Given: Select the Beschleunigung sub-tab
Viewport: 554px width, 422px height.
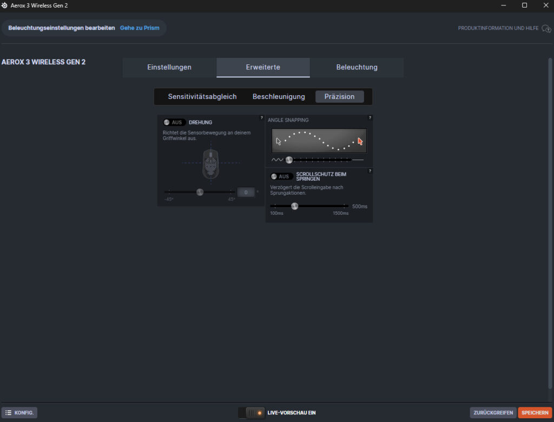Looking at the screenshot, I should pyautogui.click(x=279, y=97).
